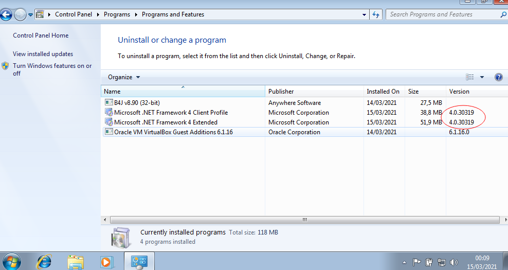Click Programs and Features breadcrumb
The image size is (508, 270).
coord(173,14)
